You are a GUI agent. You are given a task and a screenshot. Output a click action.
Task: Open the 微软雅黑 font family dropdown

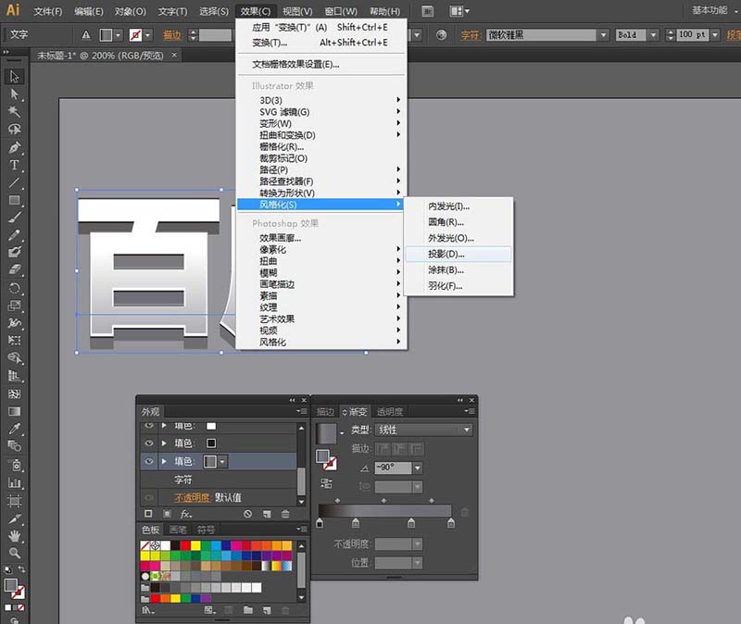pos(603,35)
